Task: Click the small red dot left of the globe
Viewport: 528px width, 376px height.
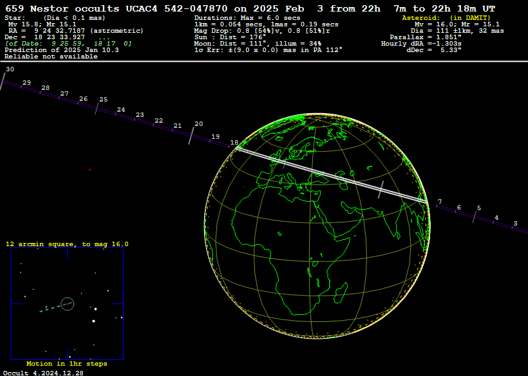Action: 90,170
